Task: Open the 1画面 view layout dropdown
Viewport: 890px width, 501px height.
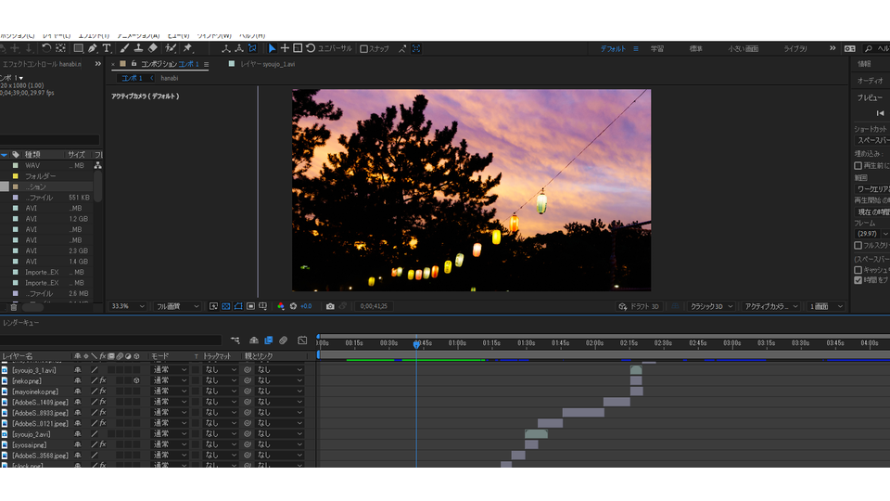Action: click(826, 306)
